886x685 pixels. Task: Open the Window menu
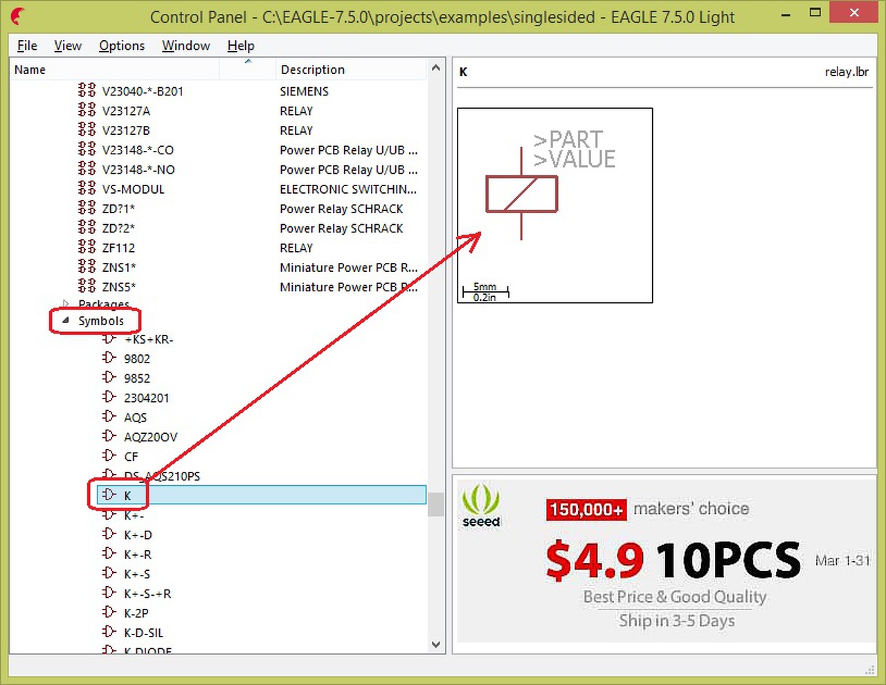pos(186,46)
